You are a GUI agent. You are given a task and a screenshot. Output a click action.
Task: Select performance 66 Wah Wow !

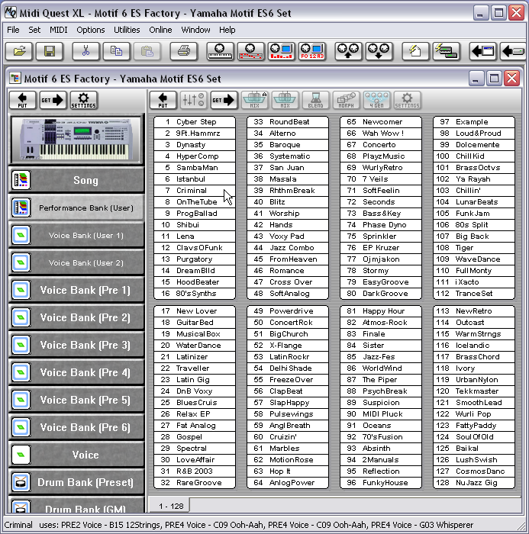381,133
